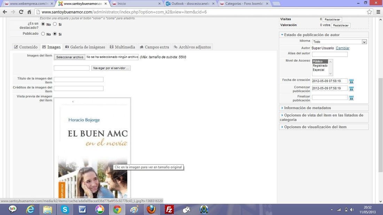
Task: Click Seleccionar archivo button
Action: (70, 57)
